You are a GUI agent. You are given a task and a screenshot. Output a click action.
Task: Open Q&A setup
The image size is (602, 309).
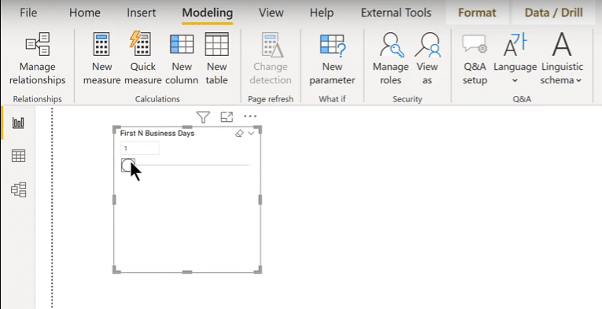(475, 59)
